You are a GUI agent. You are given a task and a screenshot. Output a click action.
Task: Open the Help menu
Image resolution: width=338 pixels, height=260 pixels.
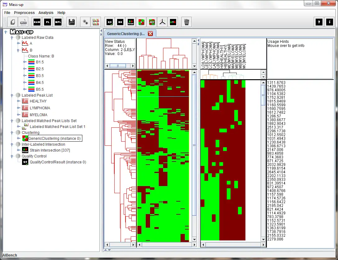click(61, 13)
